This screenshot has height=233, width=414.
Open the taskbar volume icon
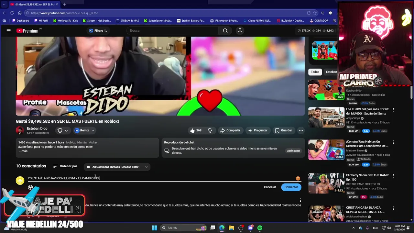click(x=389, y=228)
